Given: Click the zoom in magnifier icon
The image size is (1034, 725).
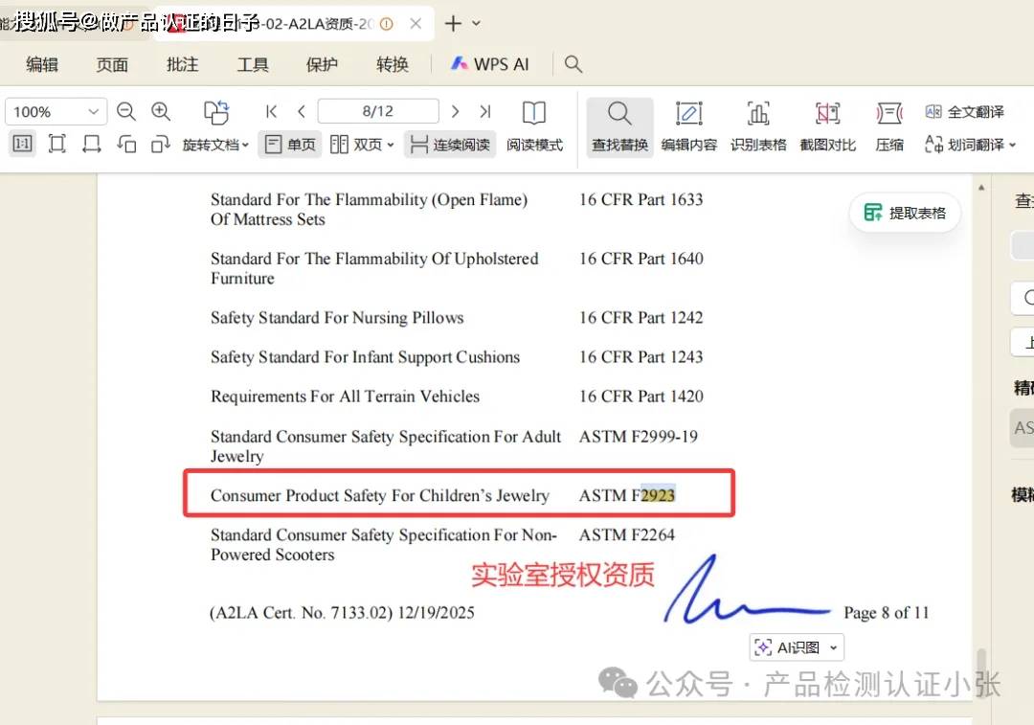Looking at the screenshot, I should point(161,112).
